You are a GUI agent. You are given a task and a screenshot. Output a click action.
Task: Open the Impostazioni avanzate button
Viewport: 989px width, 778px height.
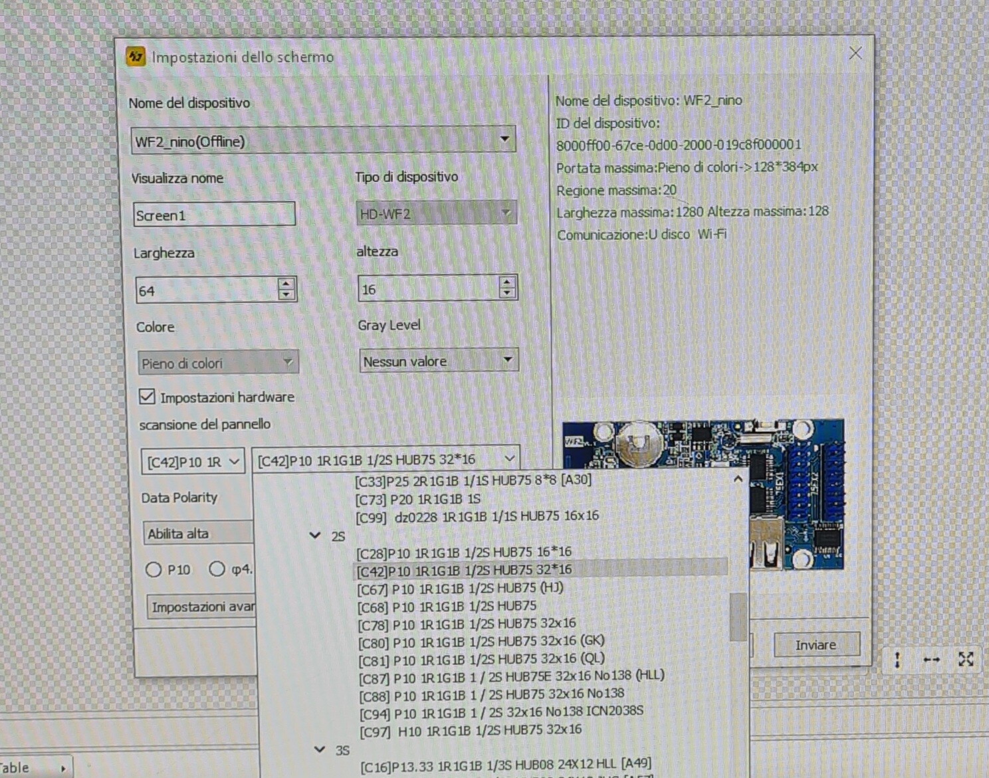[202, 607]
